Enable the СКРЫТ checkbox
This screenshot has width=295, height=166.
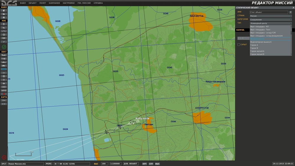coord(239,45)
